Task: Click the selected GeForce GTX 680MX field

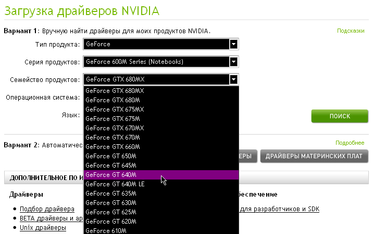Action: click(x=161, y=79)
